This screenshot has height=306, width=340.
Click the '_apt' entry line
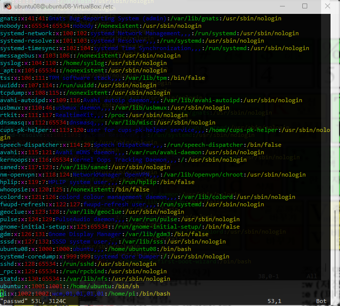coord(83,70)
